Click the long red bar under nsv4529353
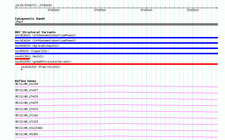Image resolution: width=225 pixels, height=140 pixels. [x=116, y=64]
